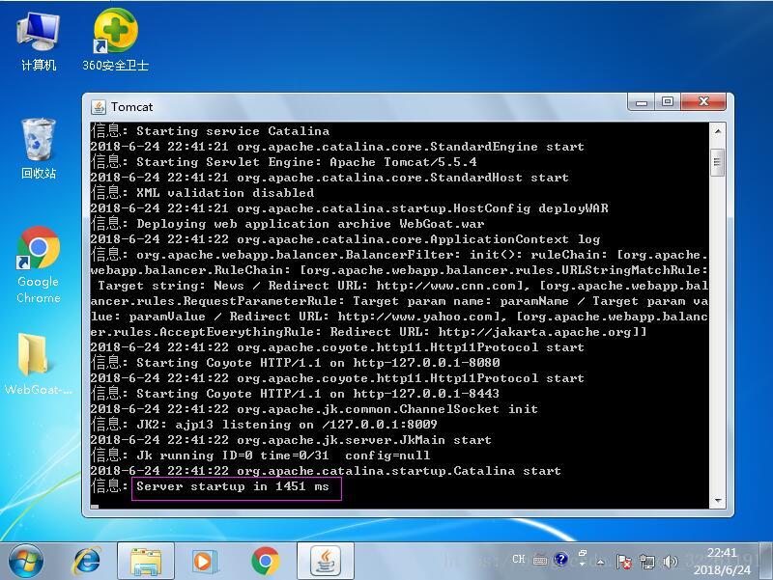Open the language bar options dropdown
773x580 pixels.
click(x=583, y=564)
